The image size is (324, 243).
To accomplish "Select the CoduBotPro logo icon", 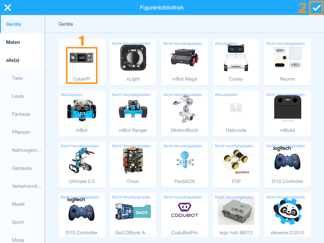I will click(184, 210).
